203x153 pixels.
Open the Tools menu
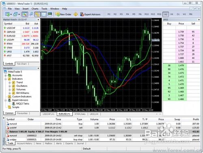tap(44, 9)
